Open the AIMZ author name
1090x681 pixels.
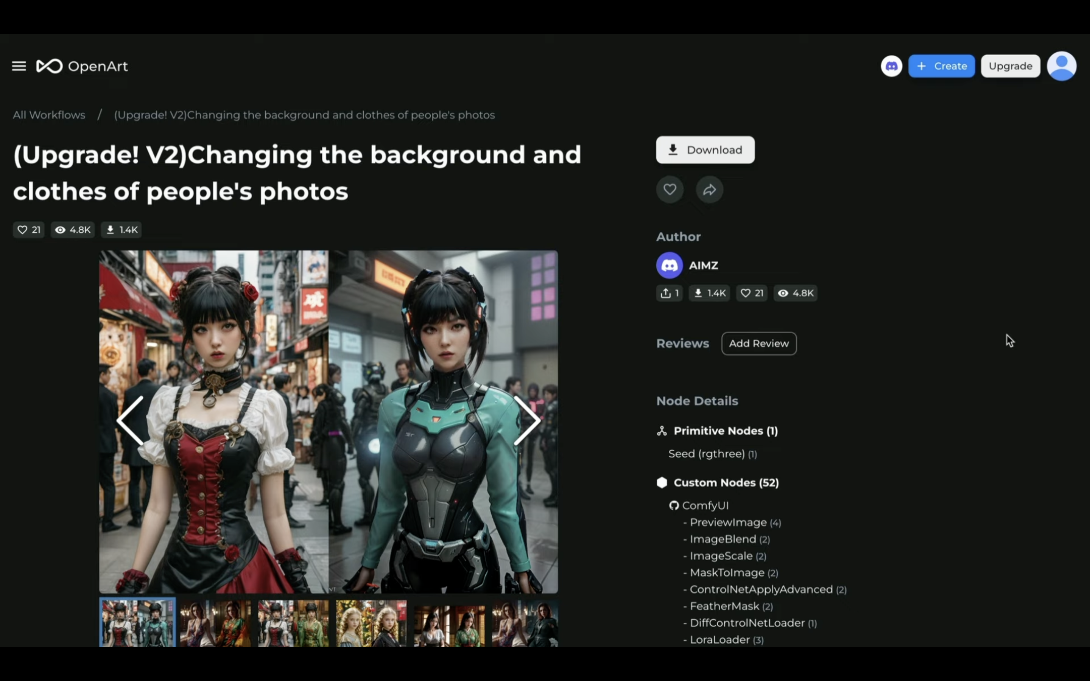click(x=704, y=265)
